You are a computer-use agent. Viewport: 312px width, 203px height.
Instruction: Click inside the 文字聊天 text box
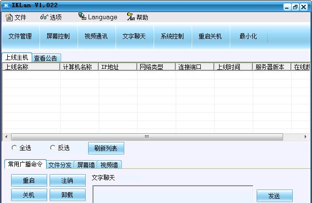pyautogui.click(x=172, y=194)
